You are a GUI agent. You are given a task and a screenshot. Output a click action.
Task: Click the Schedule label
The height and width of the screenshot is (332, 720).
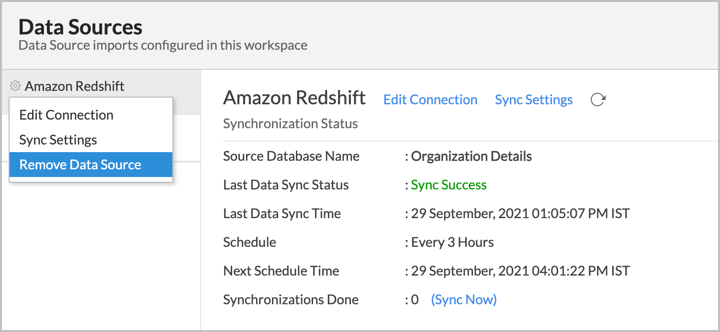click(249, 242)
